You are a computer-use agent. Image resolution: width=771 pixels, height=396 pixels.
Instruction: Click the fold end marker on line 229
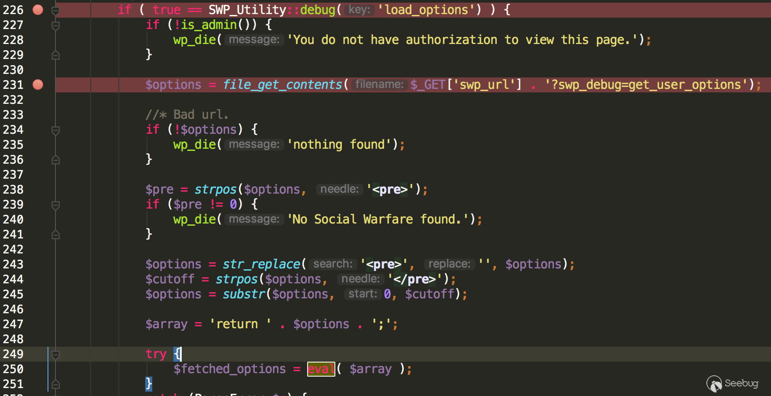click(x=55, y=55)
